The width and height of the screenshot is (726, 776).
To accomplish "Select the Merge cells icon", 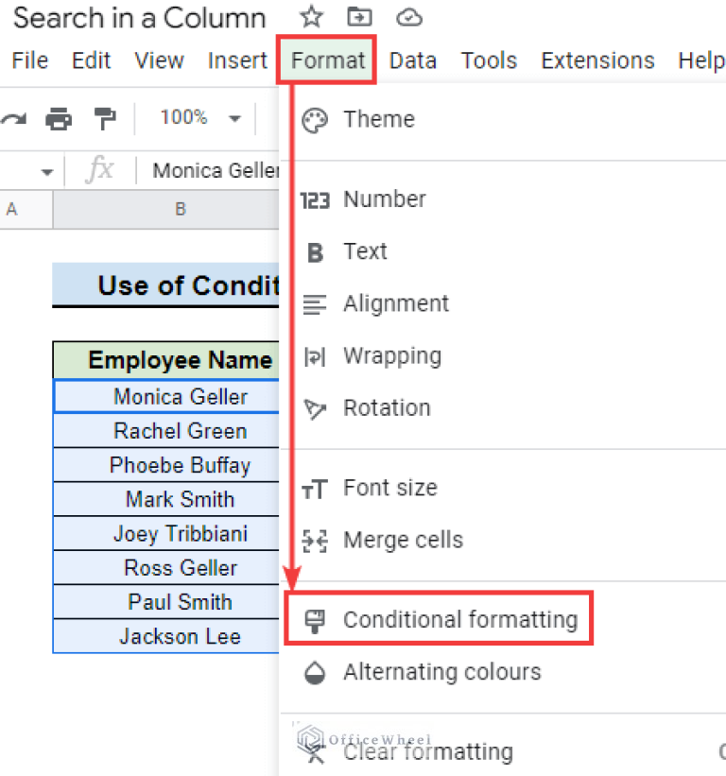I will [x=314, y=540].
